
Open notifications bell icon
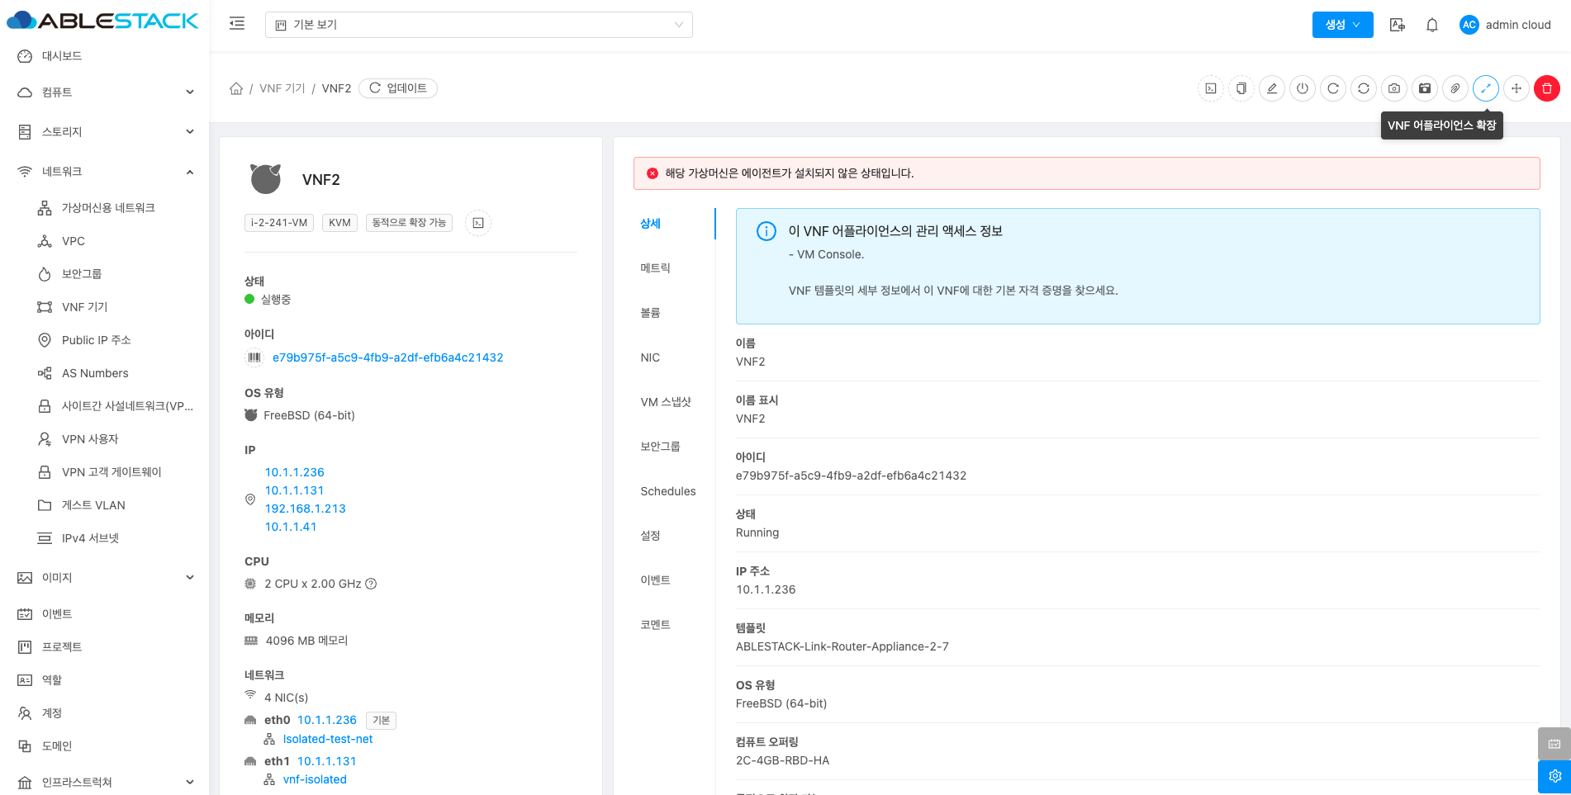click(x=1432, y=25)
